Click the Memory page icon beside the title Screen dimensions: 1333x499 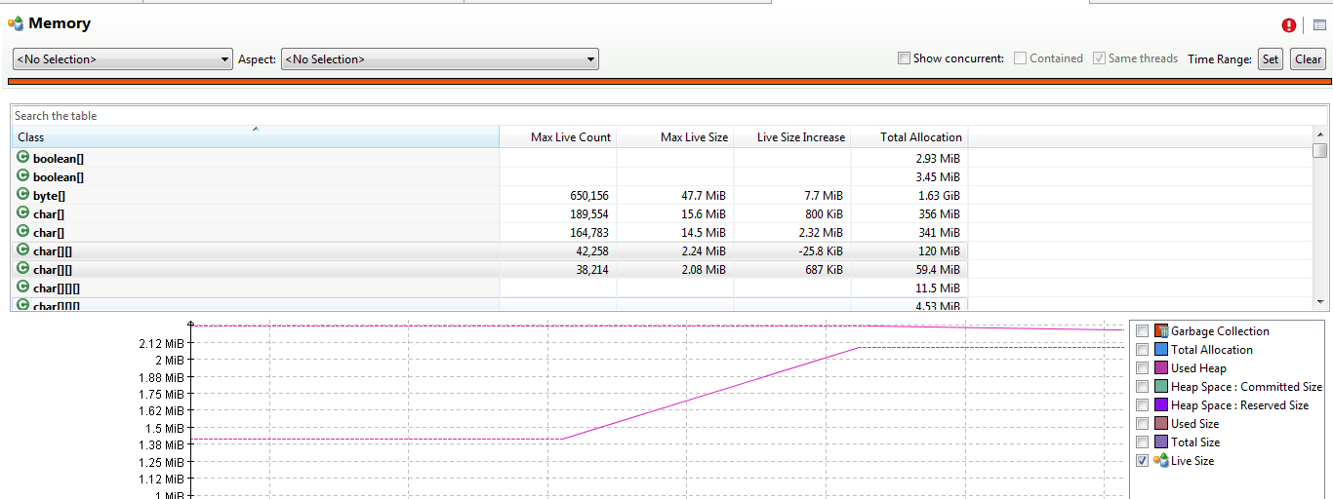pyautogui.click(x=15, y=23)
